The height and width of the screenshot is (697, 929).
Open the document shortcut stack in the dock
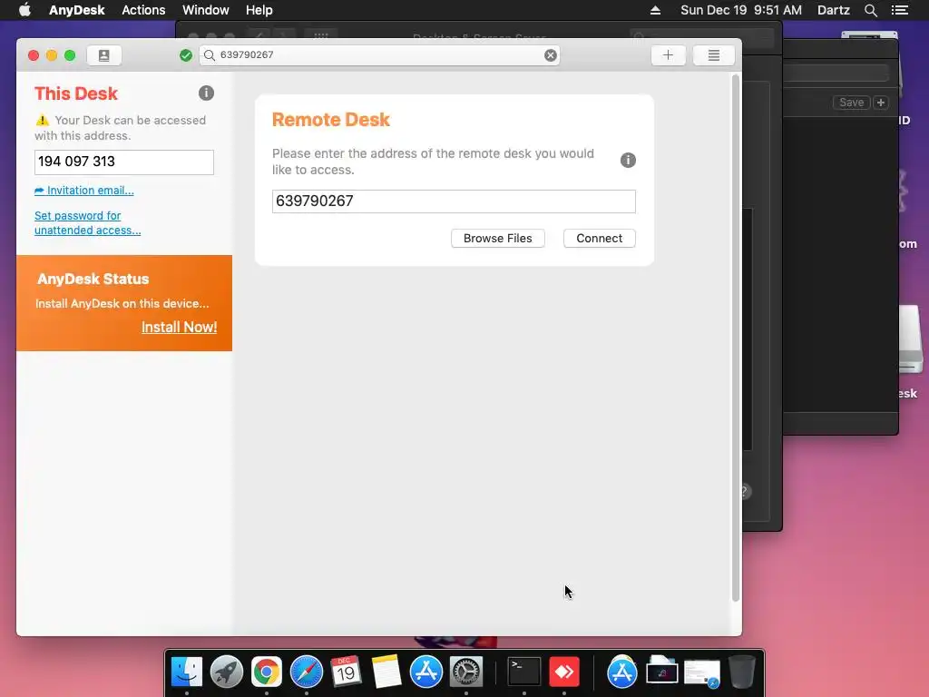click(x=702, y=672)
